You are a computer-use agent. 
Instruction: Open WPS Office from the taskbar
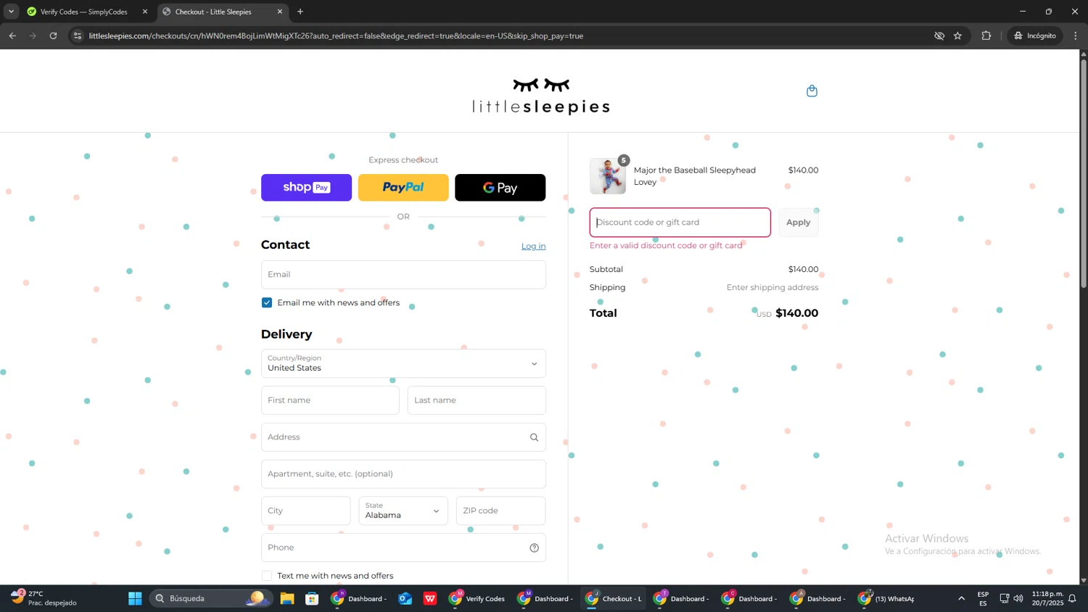point(430,598)
